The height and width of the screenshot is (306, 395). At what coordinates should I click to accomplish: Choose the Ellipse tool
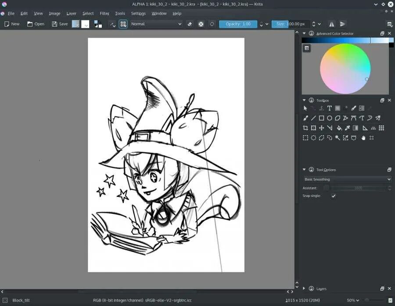(x=330, y=118)
